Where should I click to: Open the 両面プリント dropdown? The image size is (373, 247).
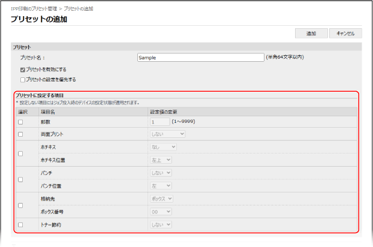click(167, 134)
